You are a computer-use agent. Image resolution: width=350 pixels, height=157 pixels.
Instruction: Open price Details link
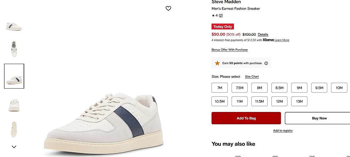(x=263, y=34)
